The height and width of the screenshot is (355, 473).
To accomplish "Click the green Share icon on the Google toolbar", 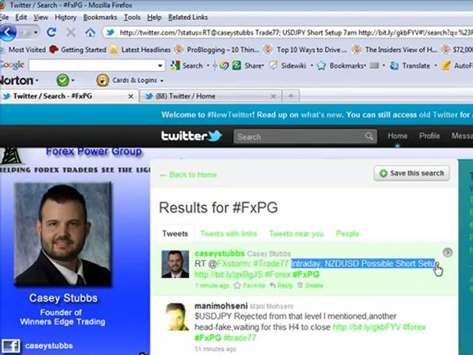I will pyautogui.click(x=237, y=66).
